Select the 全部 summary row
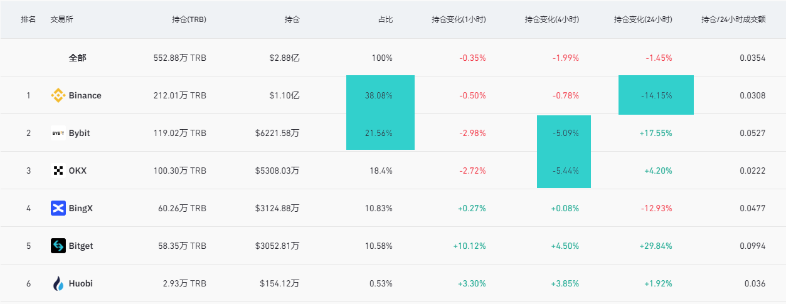This screenshot has width=786, height=304. coord(78,58)
